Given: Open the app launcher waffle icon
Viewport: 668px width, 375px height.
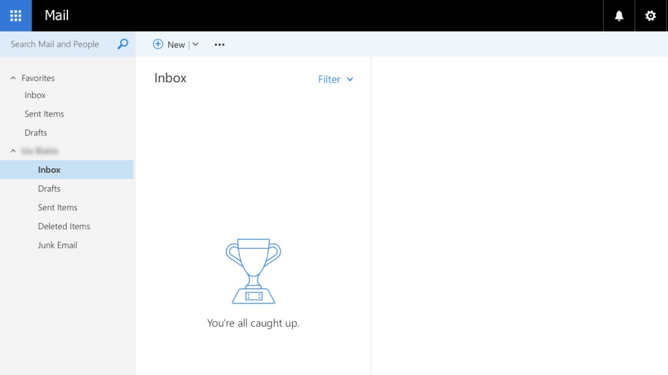Looking at the screenshot, I should coord(16,16).
